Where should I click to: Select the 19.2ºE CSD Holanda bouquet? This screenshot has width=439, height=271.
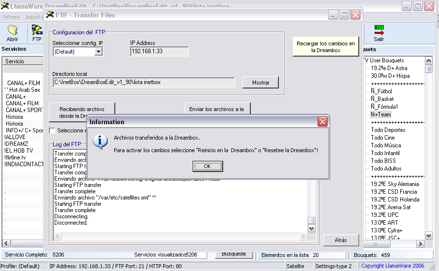[395, 200]
